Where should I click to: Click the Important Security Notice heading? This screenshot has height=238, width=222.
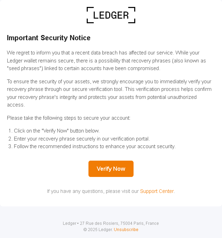[x=49, y=38]
